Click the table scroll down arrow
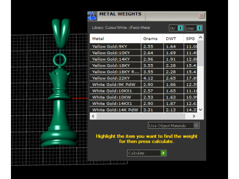Image resolution: width=239 pixels, height=179 pixels. (x=201, y=109)
